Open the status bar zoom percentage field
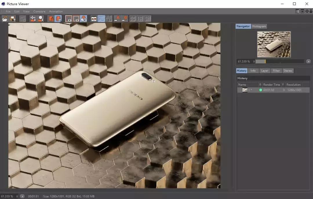Image resolution: width=313 pixels, height=199 pixels. coord(9,196)
